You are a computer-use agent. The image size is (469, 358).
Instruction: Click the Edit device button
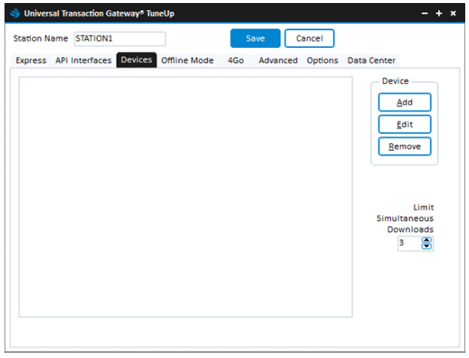pos(404,125)
